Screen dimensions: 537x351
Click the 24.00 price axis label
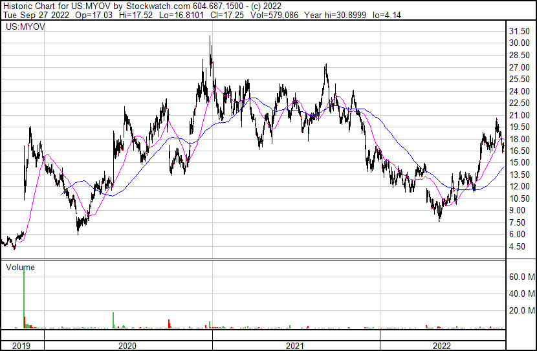click(520, 91)
